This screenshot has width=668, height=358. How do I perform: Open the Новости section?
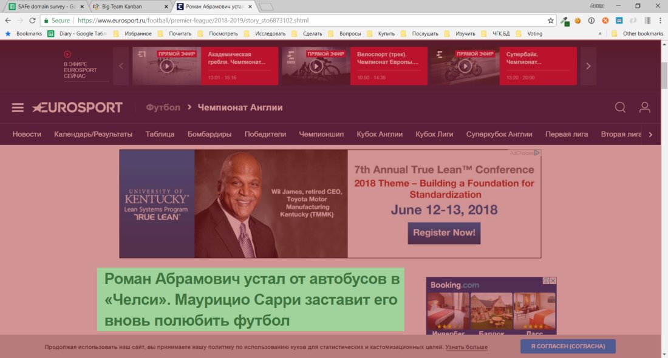coord(27,134)
